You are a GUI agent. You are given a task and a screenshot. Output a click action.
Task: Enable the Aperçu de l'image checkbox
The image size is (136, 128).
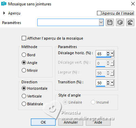[99, 13]
